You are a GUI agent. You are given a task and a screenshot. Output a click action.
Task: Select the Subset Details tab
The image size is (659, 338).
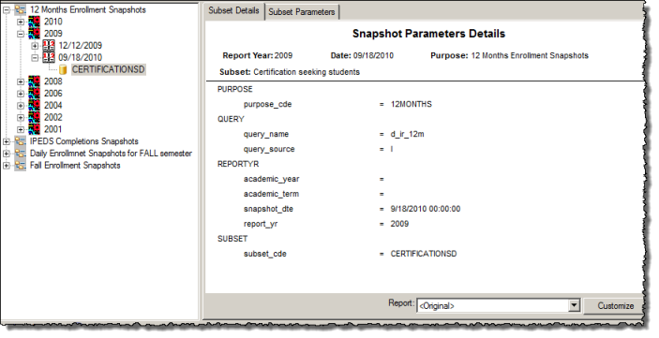tap(233, 10)
